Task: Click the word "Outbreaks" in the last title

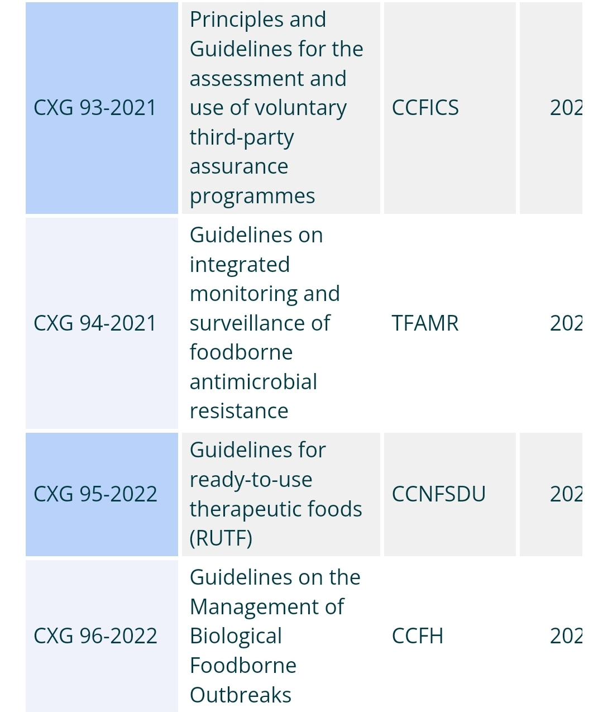Action: coord(241,695)
